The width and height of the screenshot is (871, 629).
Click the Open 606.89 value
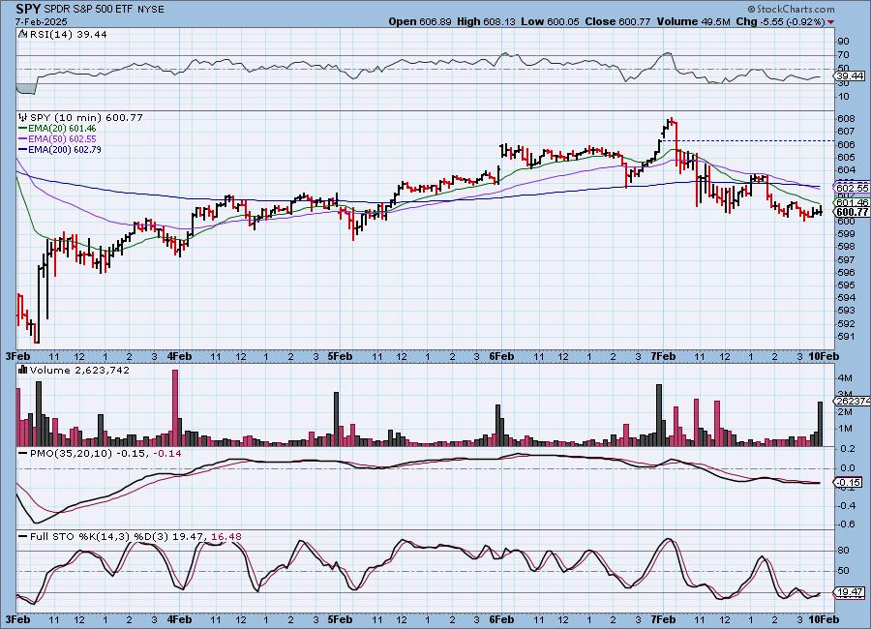point(421,21)
